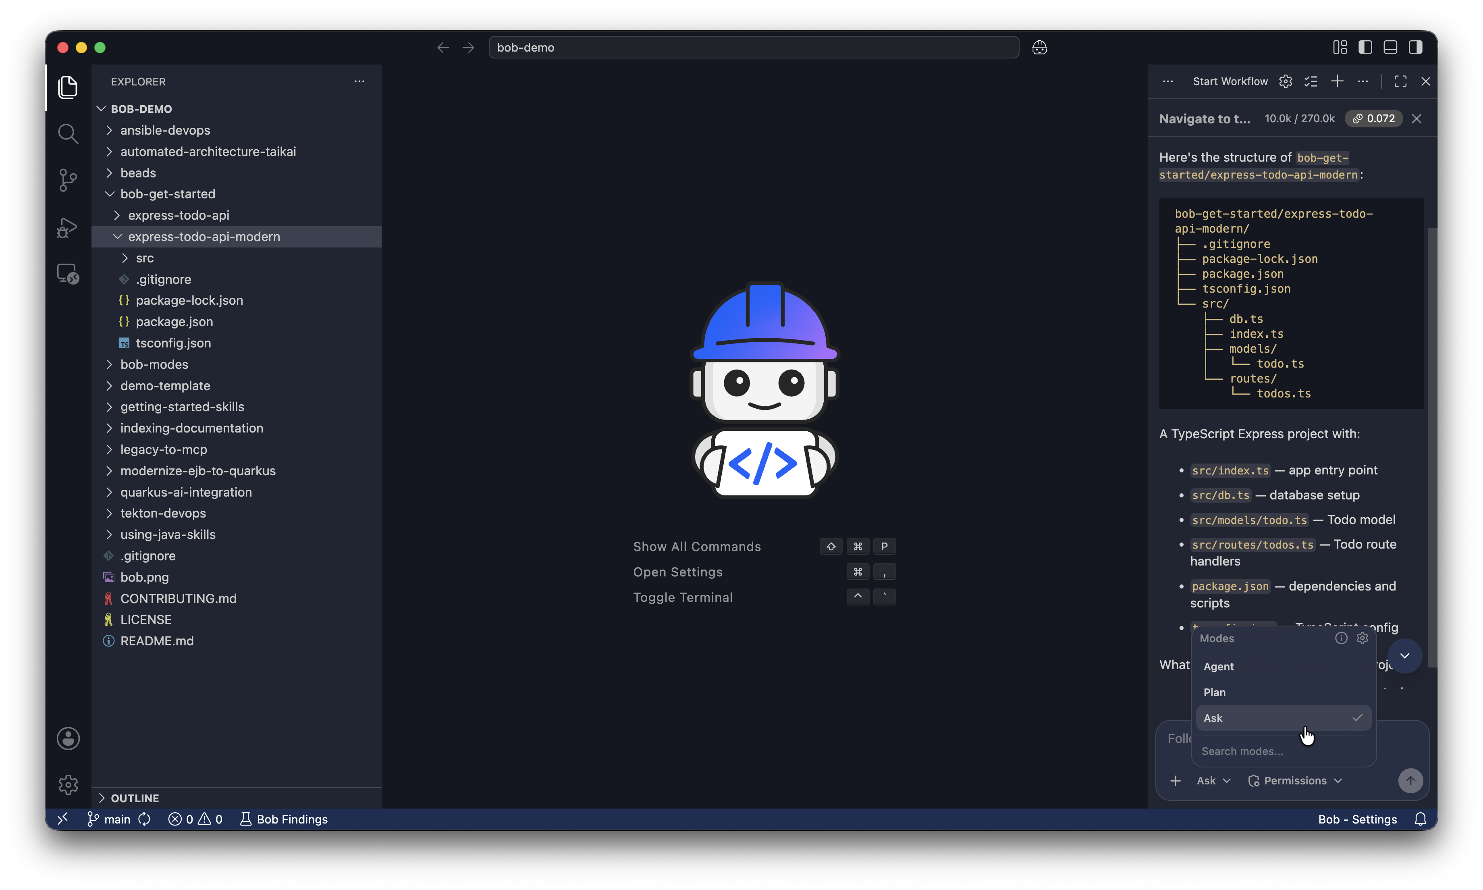Image resolution: width=1483 pixels, height=890 pixels.
Task: Open the Source Control view
Action: pyautogui.click(x=68, y=180)
